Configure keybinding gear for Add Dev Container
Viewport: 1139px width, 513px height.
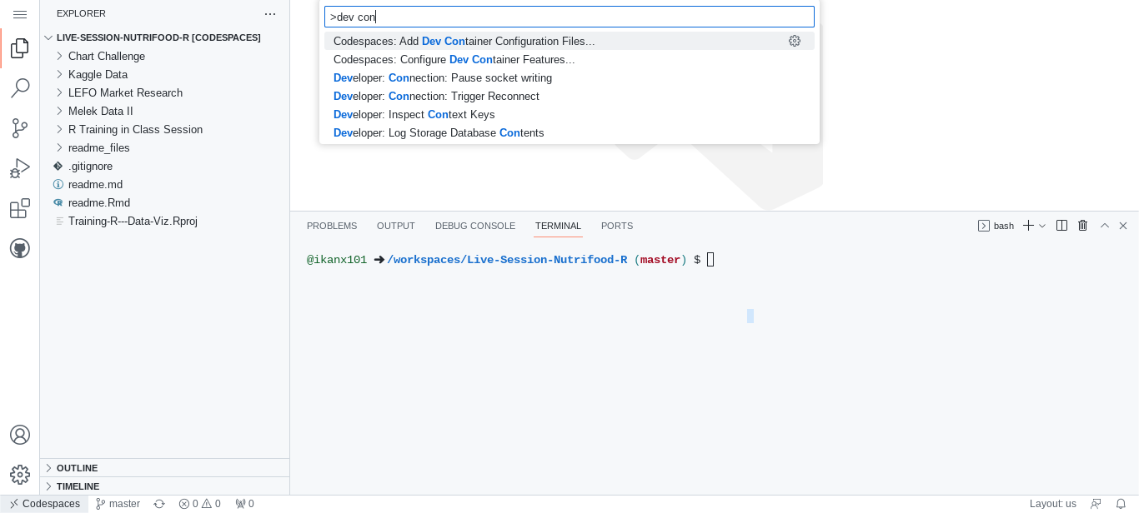pyautogui.click(x=795, y=41)
